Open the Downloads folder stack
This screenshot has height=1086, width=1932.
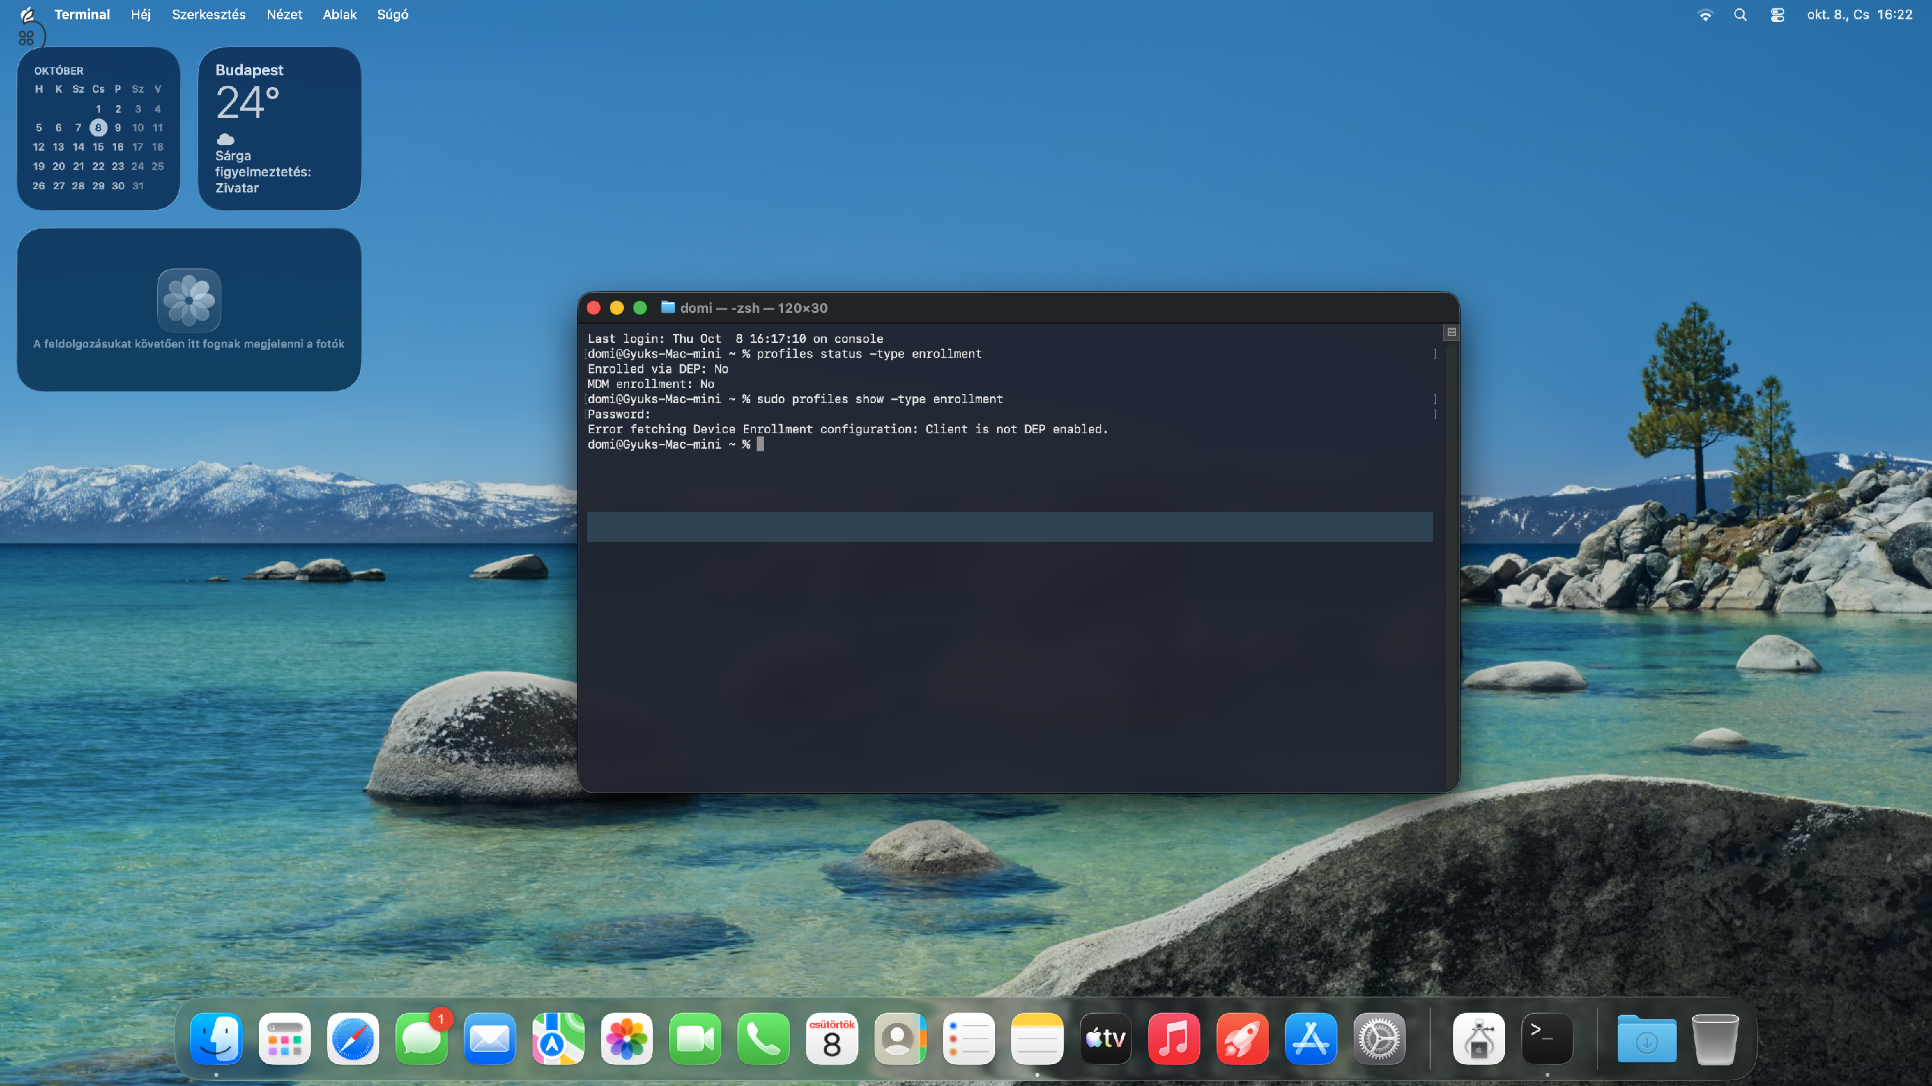(1646, 1039)
